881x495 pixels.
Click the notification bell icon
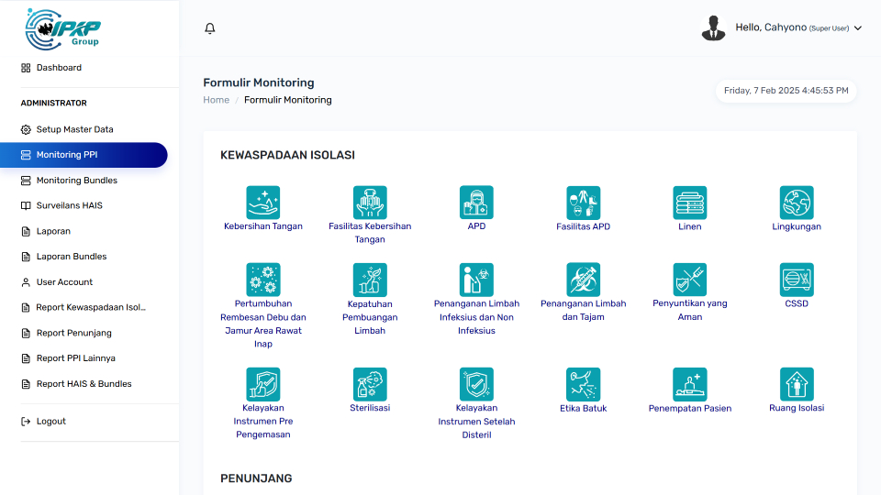coord(210,28)
